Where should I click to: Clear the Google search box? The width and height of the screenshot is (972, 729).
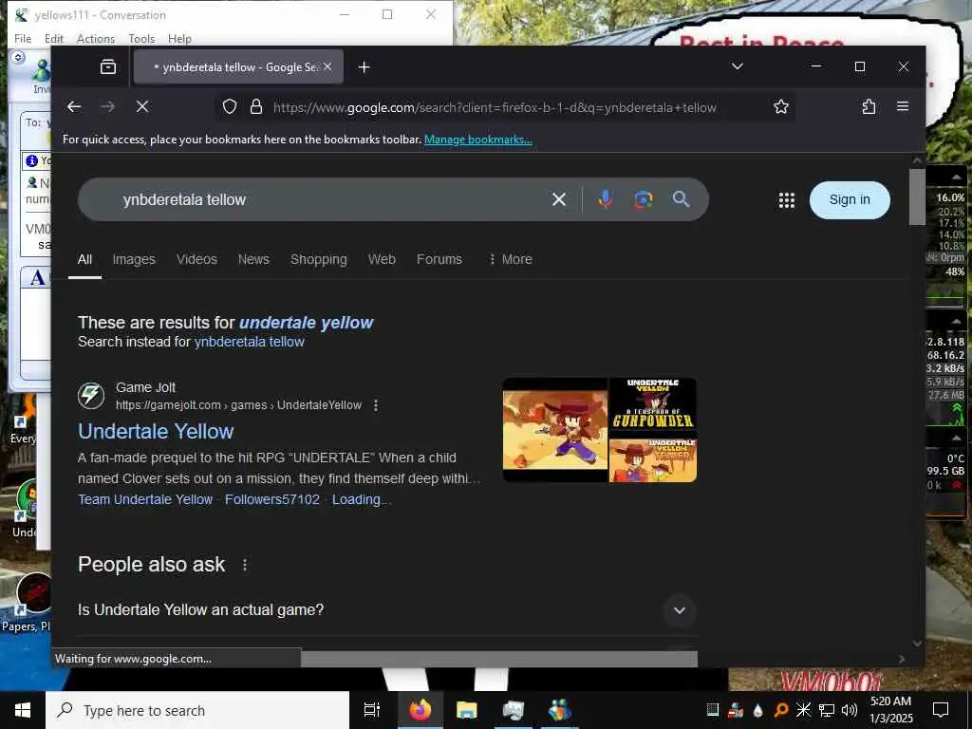558,199
